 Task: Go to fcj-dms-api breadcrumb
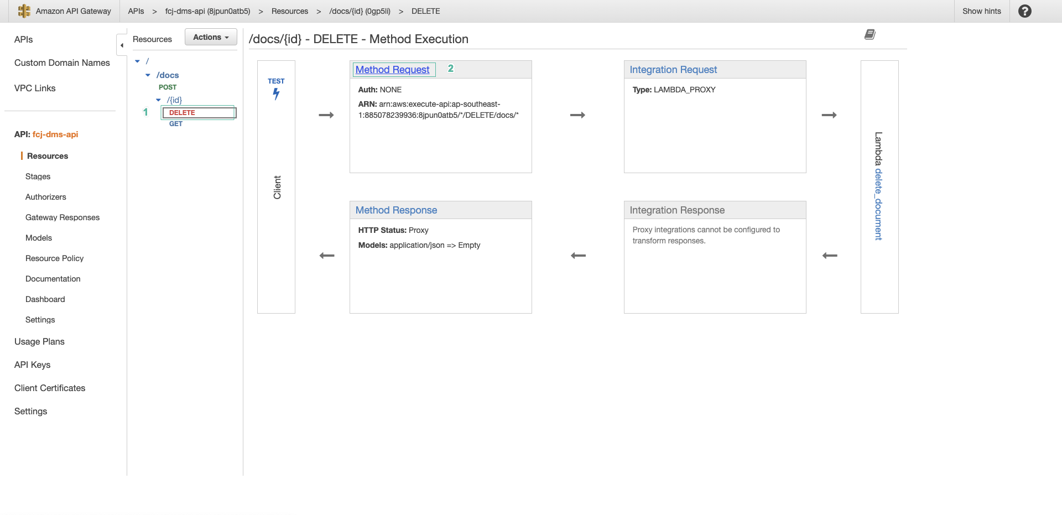207,11
